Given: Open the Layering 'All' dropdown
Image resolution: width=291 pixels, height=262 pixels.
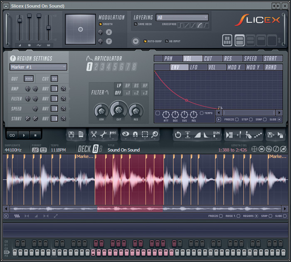Looking at the screenshot, I should tap(182, 17).
